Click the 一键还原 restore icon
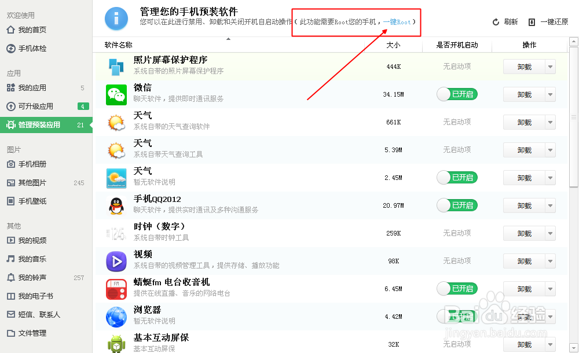579x353 pixels. click(532, 22)
